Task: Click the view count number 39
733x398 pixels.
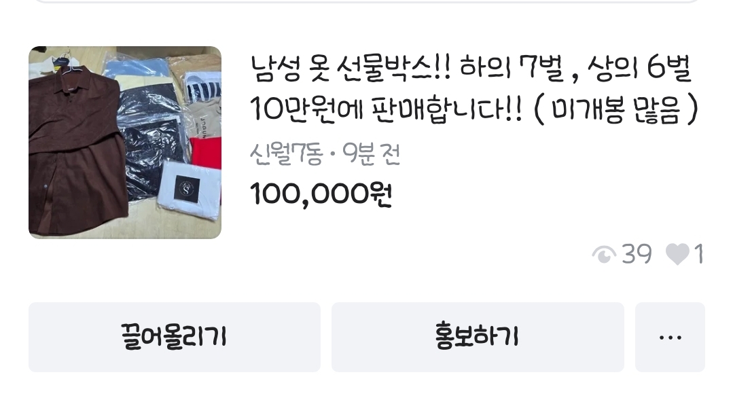Action: point(637,255)
